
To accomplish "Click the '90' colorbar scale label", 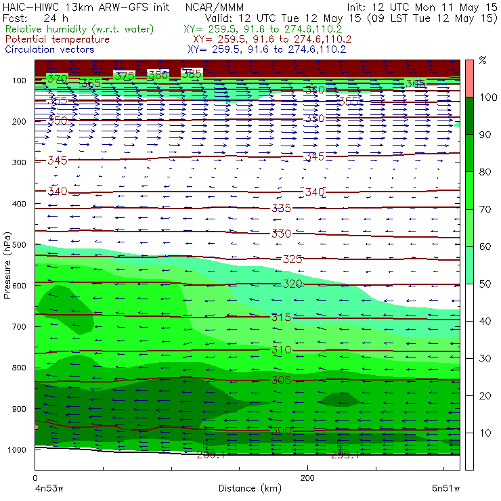I will [485, 135].
